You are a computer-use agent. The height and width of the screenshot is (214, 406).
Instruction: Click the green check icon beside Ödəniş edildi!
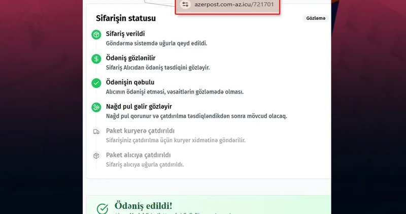coord(103,208)
